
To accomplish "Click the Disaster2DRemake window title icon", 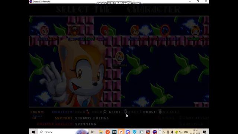I will tap(31, 1).
